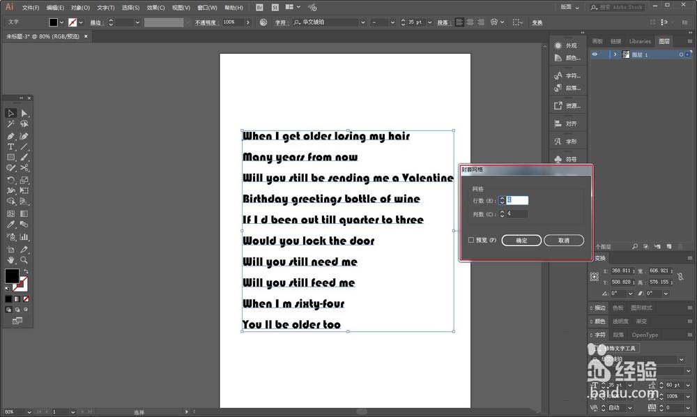697x417 pixels.
Task: Open the 效果(C) menu
Action: point(155,8)
